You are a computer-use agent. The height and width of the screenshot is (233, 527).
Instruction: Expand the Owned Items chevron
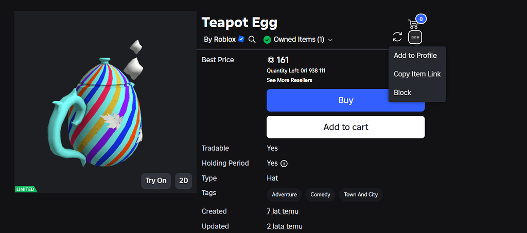pos(330,40)
